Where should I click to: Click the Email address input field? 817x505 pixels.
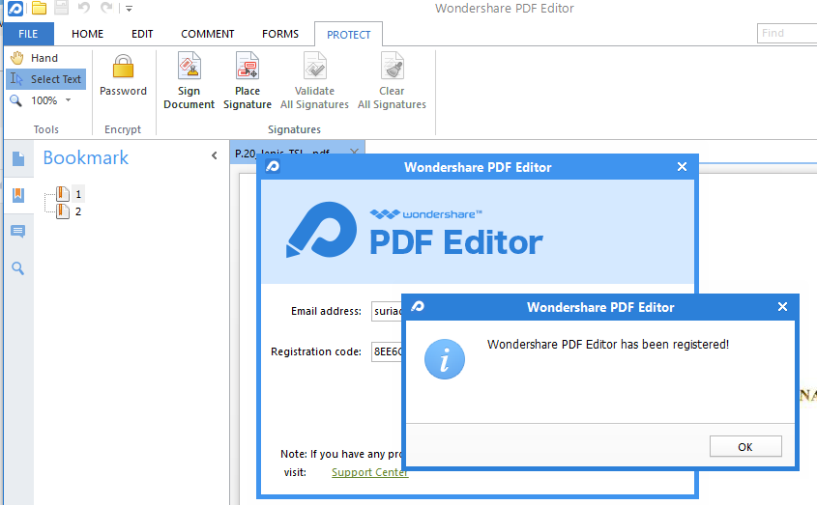[387, 311]
